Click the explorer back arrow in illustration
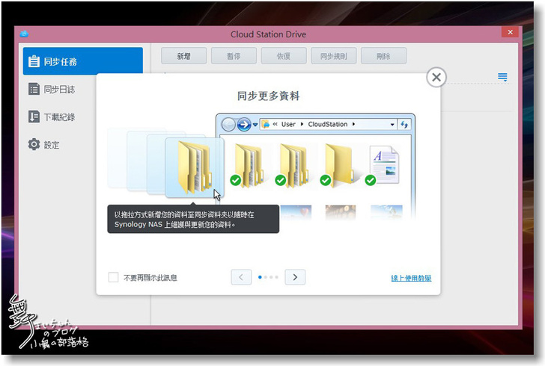The width and height of the screenshot is (545, 366). pyautogui.click(x=228, y=124)
